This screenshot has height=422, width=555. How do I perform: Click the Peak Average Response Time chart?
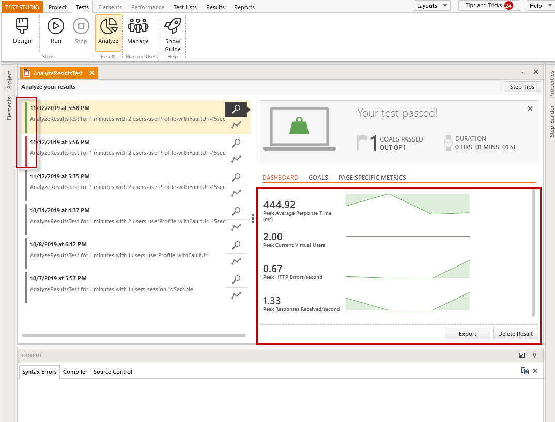407,204
